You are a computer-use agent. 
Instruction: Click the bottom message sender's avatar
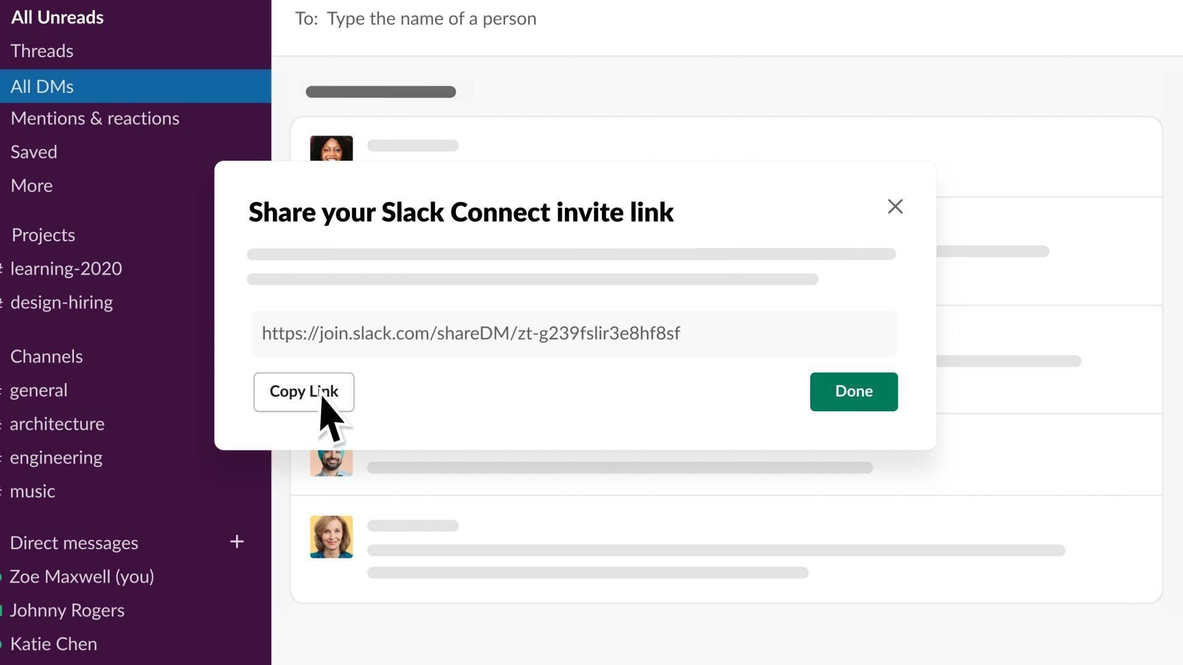331,536
